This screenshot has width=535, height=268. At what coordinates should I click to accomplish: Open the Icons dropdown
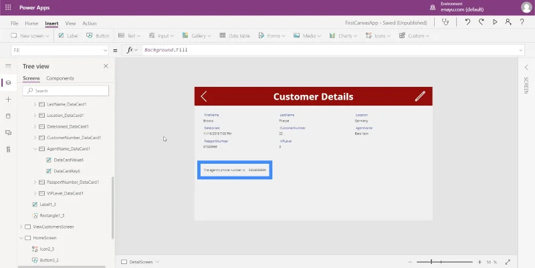pos(378,35)
